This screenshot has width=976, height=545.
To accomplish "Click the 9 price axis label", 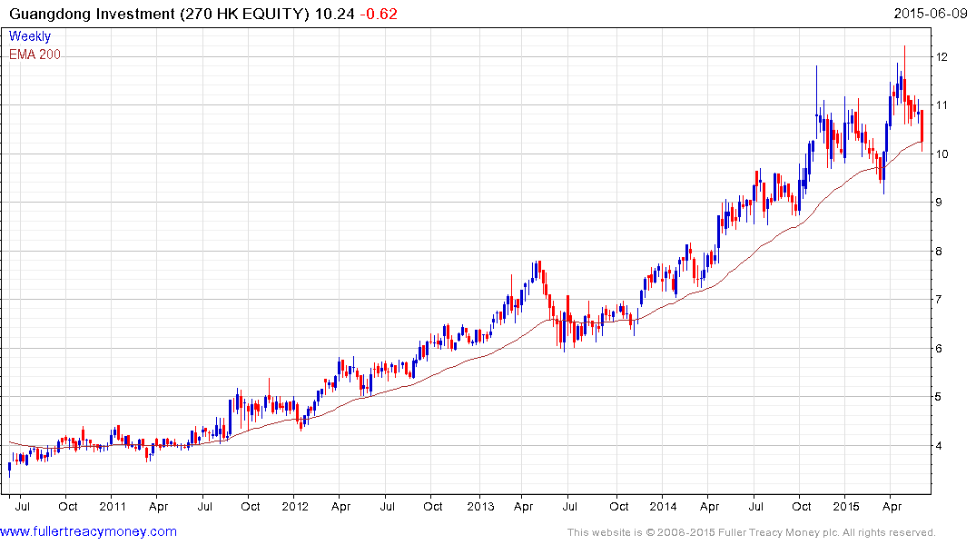I will (939, 202).
